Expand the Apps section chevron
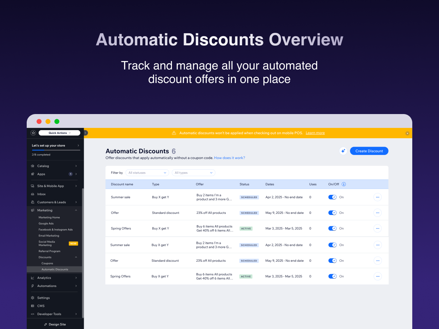 click(x=76, y=174)
